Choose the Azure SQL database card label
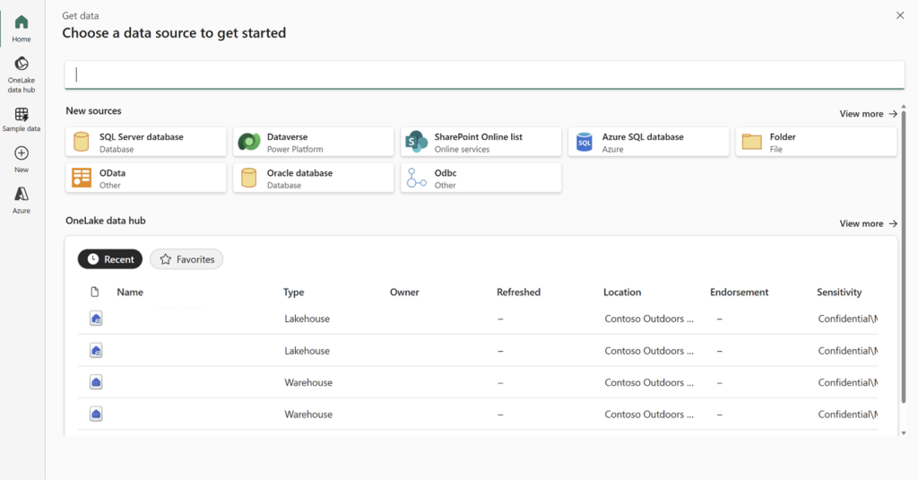The image size is (918, 480). point(643,136)
